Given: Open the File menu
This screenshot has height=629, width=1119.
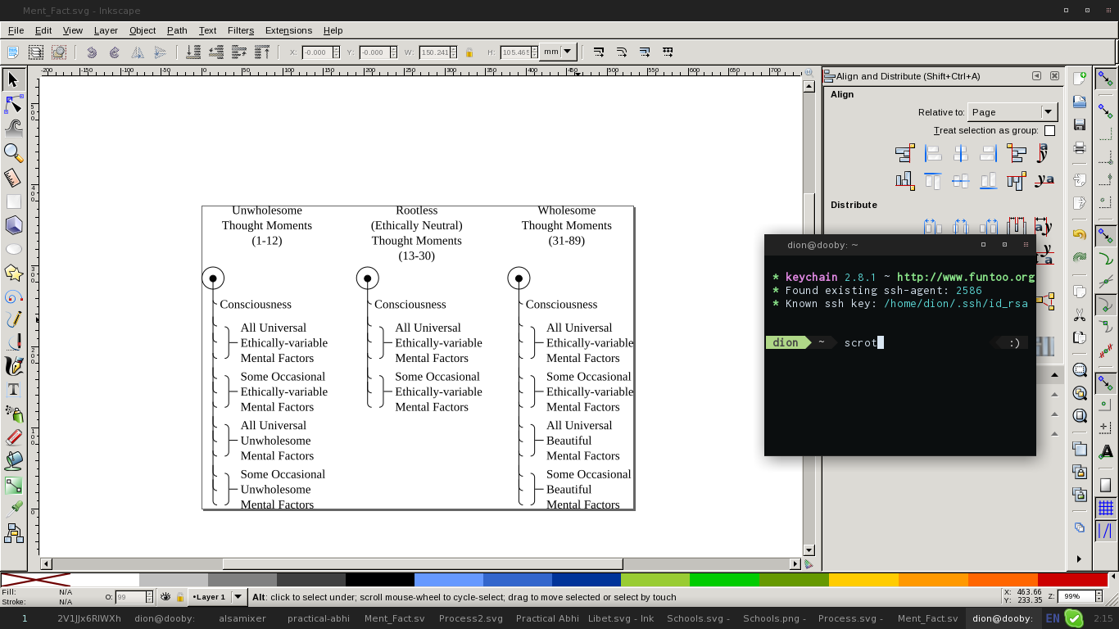Looking at the screenshot, I should [16, 30].
